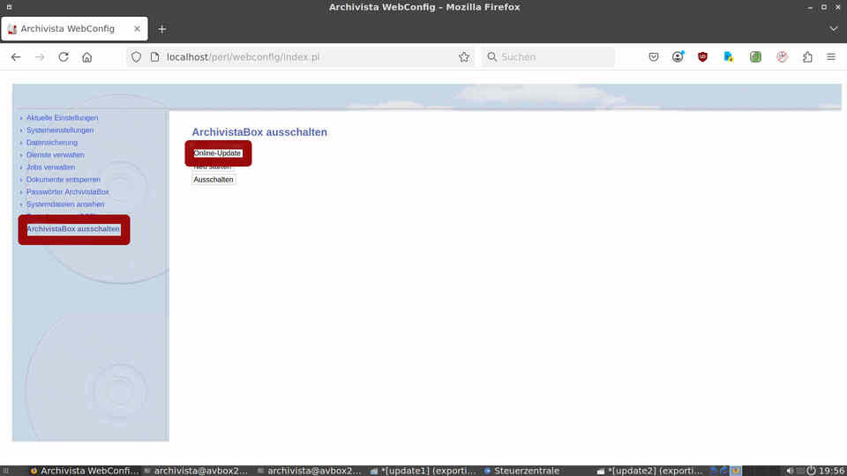Viewport: 847px width, 476px height.
Task: Open the [update2] taskbar window
Action: [650, 471]
